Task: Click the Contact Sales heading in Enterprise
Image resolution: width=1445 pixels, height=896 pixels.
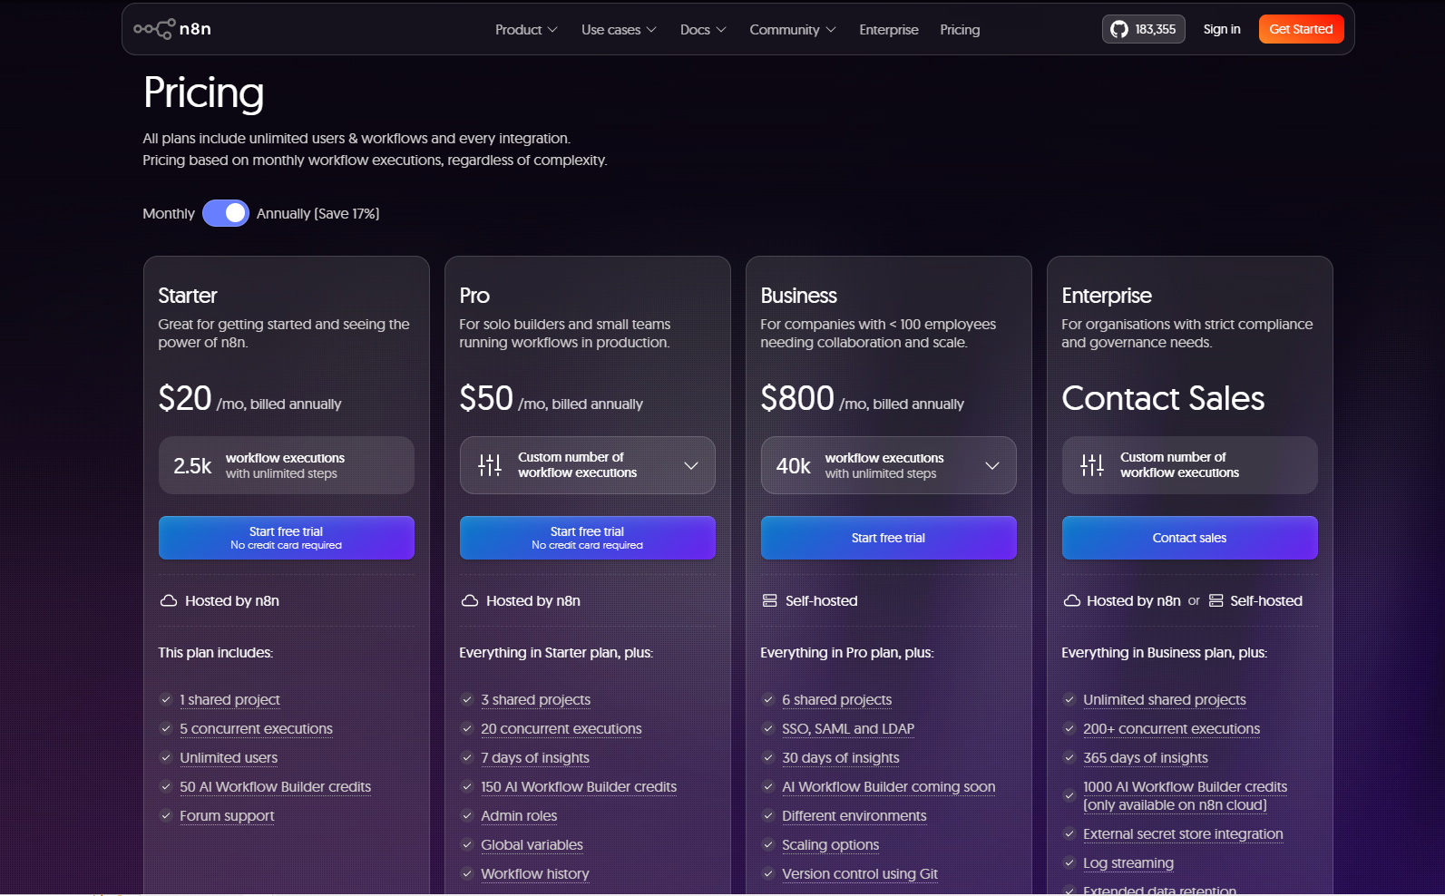Action: 1163,398
